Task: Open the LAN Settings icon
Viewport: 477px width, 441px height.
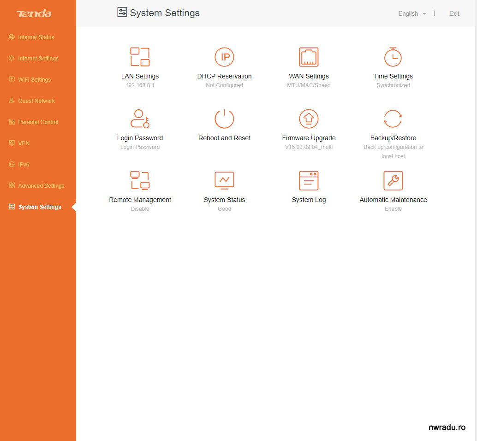Action: click(140, 57)
